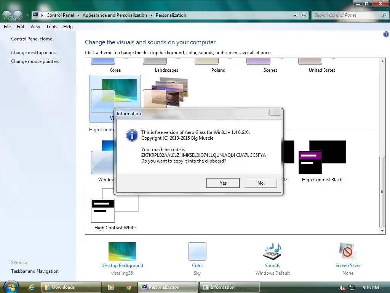Click the search magnifier icon
390x293 pixels.
pyautogui.click(x=384, y=15)
